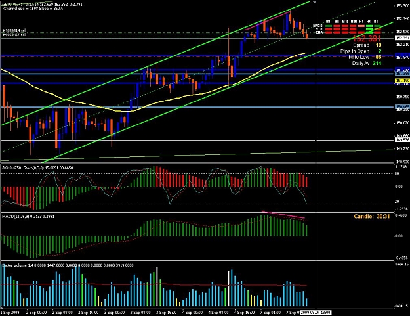410x316 pixels.
Task: Click the Pips to Open label
Action: click(x=355, y=51)
